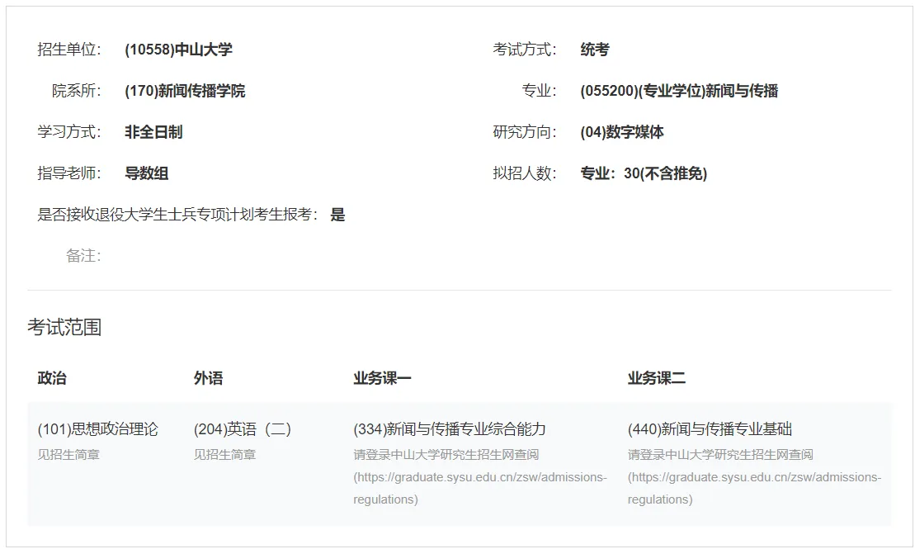Click the exam mode value 统考
This screenshot has height=549, width=915.
point(595,50)
